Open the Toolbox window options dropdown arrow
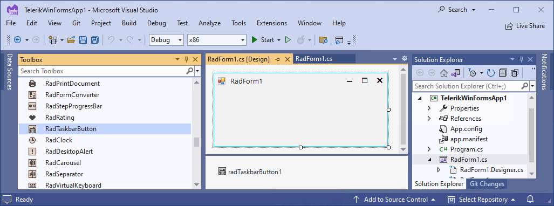Image resolution: width=554 pixels, height=206 pixels. [177, 60]
